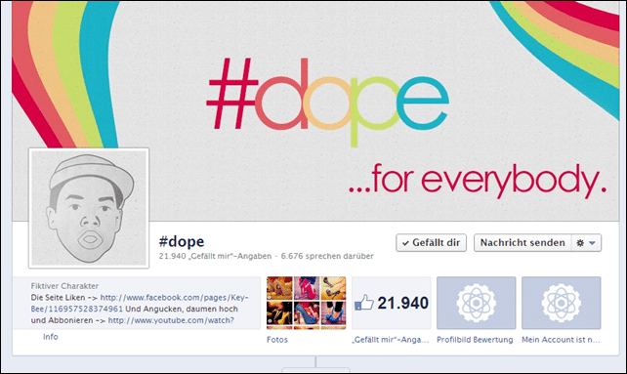Click the Fotos label
Image resolution: width=627 pixels, height=374 pixels.
(277, 340)
